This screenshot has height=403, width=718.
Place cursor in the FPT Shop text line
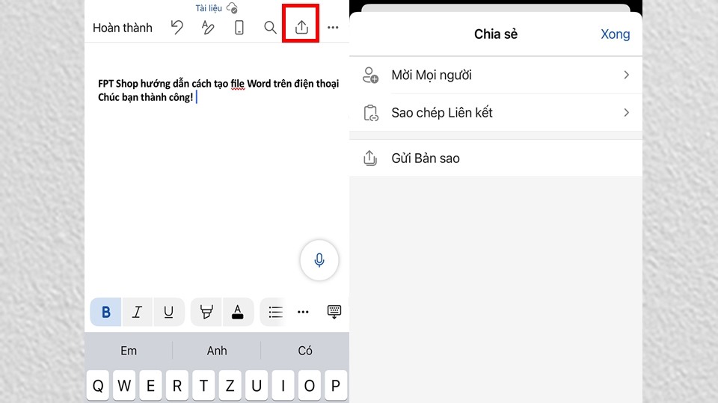tap(218, 83)
